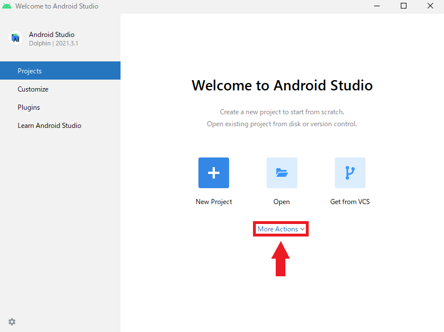Image resolution: width=444 pixels, height=332 pixels.
Task: Click the Get from VCS label
Action: [x=350, y=202]
